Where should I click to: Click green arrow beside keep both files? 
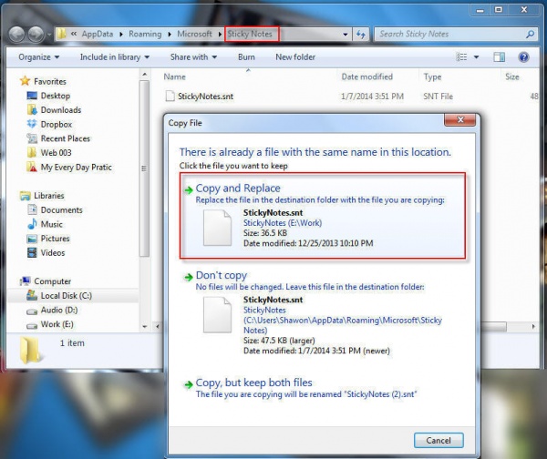coord(189,384)
